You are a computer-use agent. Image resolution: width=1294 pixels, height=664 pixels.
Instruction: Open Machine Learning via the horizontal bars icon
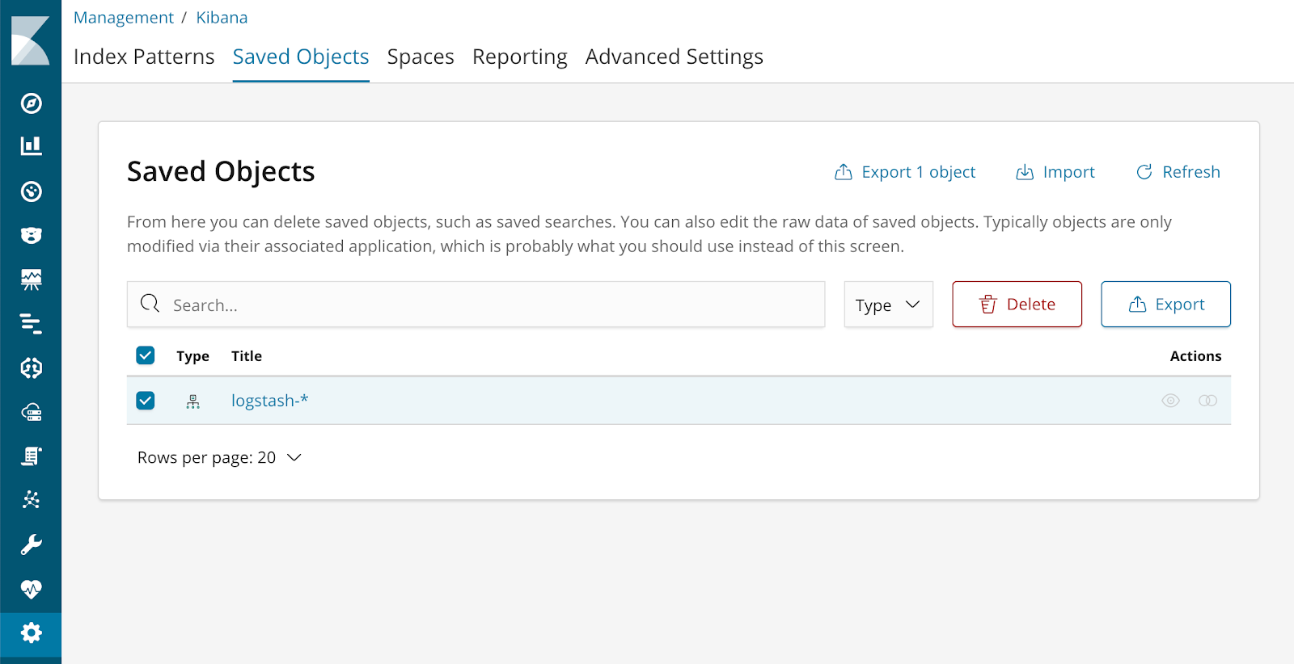tap(31, 324)
